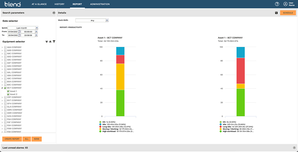
Task: Check the CRT COMPANY checkbox
Action: coord(5,97)
